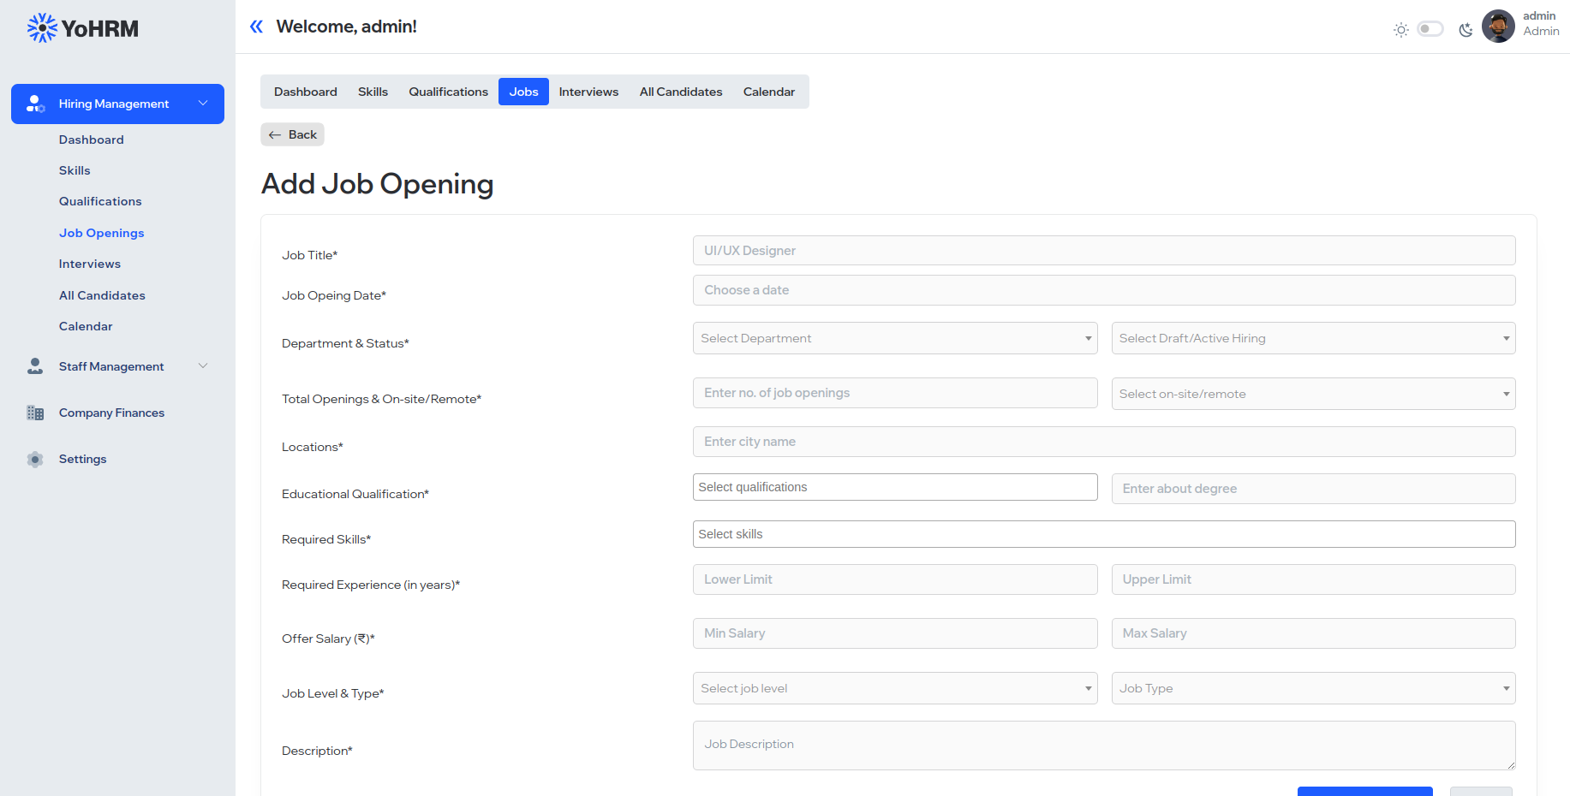The image size is (1570, 796).
Task: Click the Back button
Action: 292,134
